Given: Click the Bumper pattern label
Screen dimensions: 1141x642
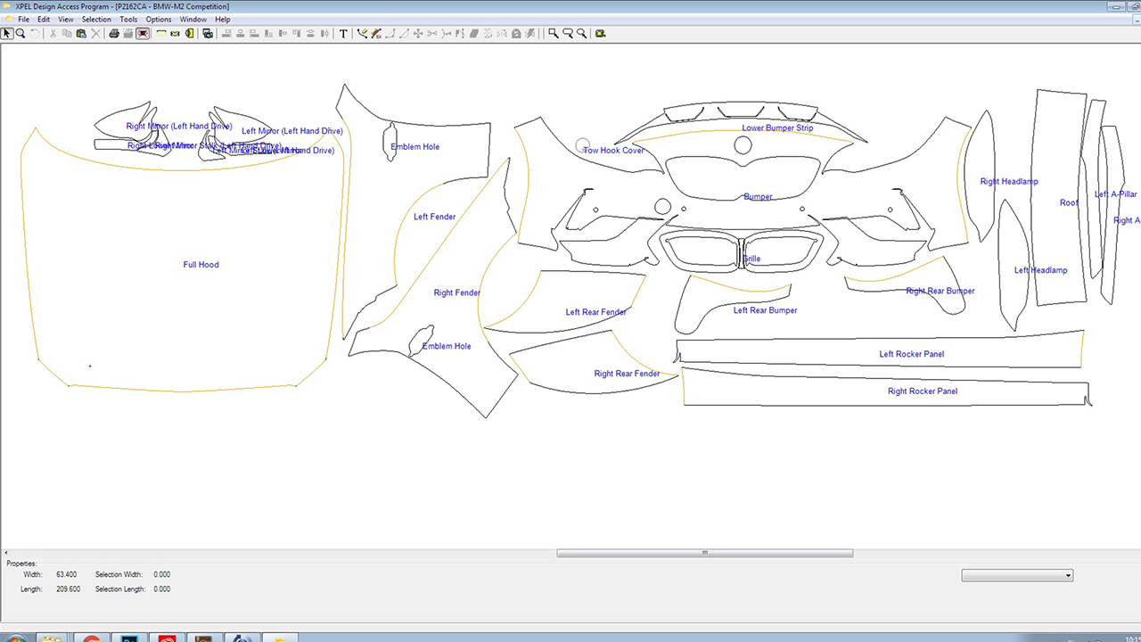Looking at the screenshot, I should point(758,197).
